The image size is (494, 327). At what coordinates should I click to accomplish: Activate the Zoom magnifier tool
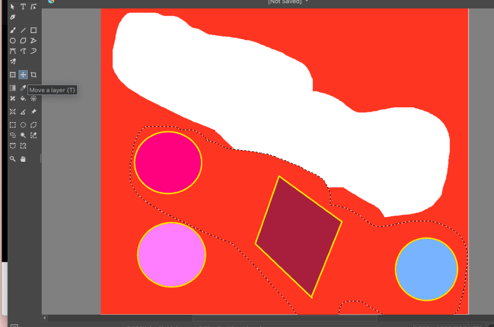click(13, 159)
